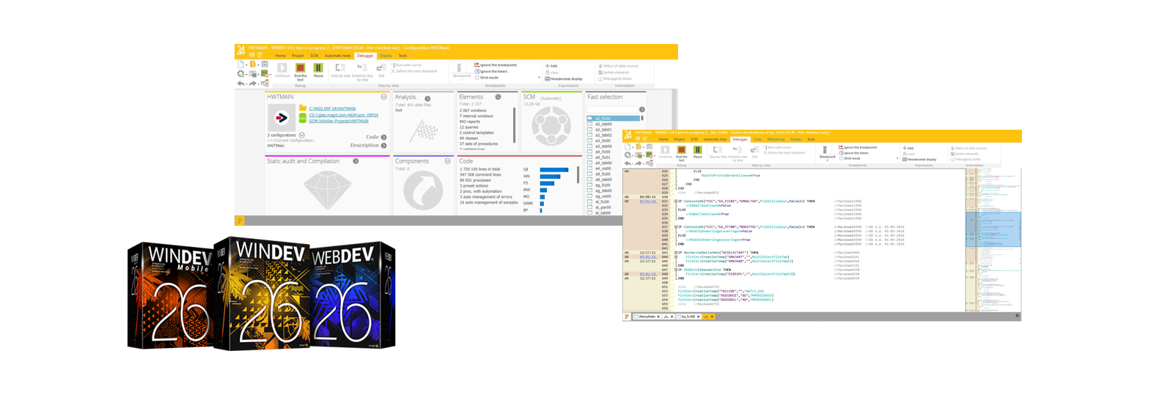Click the Code arrow button in the HWTMAIN panel
Screen dimensions: 1173x403
coord(383,137)
